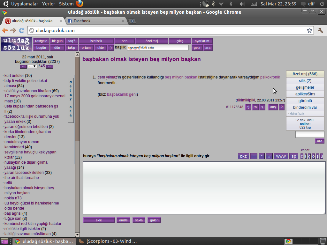
Task: Click the galeri button
Action: 154,220
